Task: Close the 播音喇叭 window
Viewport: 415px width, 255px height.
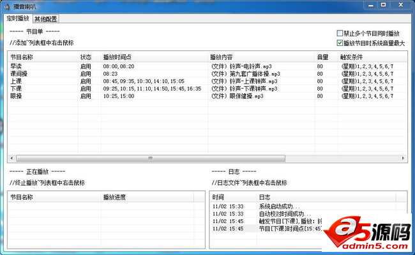Action: pyautogui.click(x=401, y=5)
